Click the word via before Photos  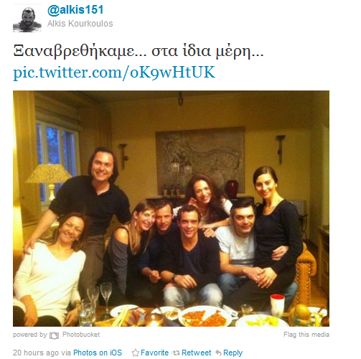[x=66, y=353]
